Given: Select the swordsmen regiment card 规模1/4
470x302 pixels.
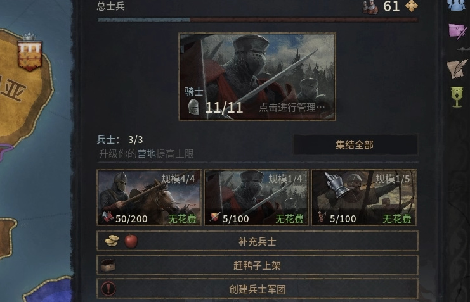Looking at the screenshot, I should (x=256, y=198).
